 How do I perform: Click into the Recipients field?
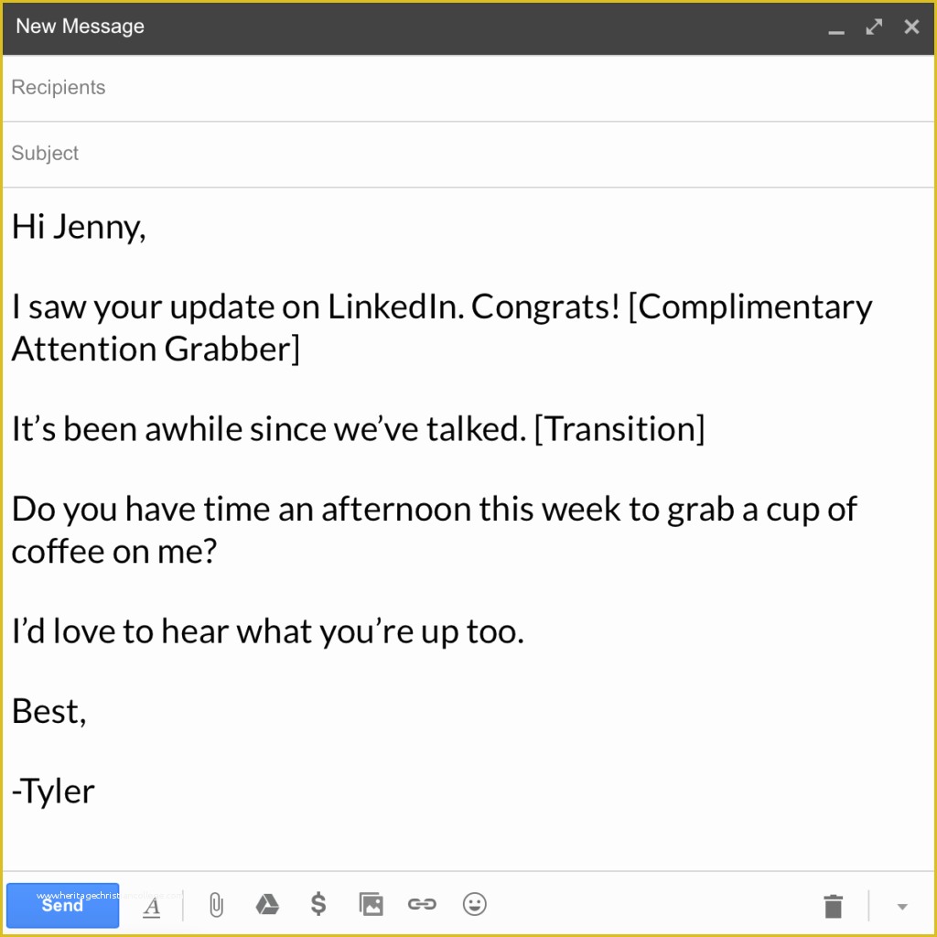pos(468,88)
